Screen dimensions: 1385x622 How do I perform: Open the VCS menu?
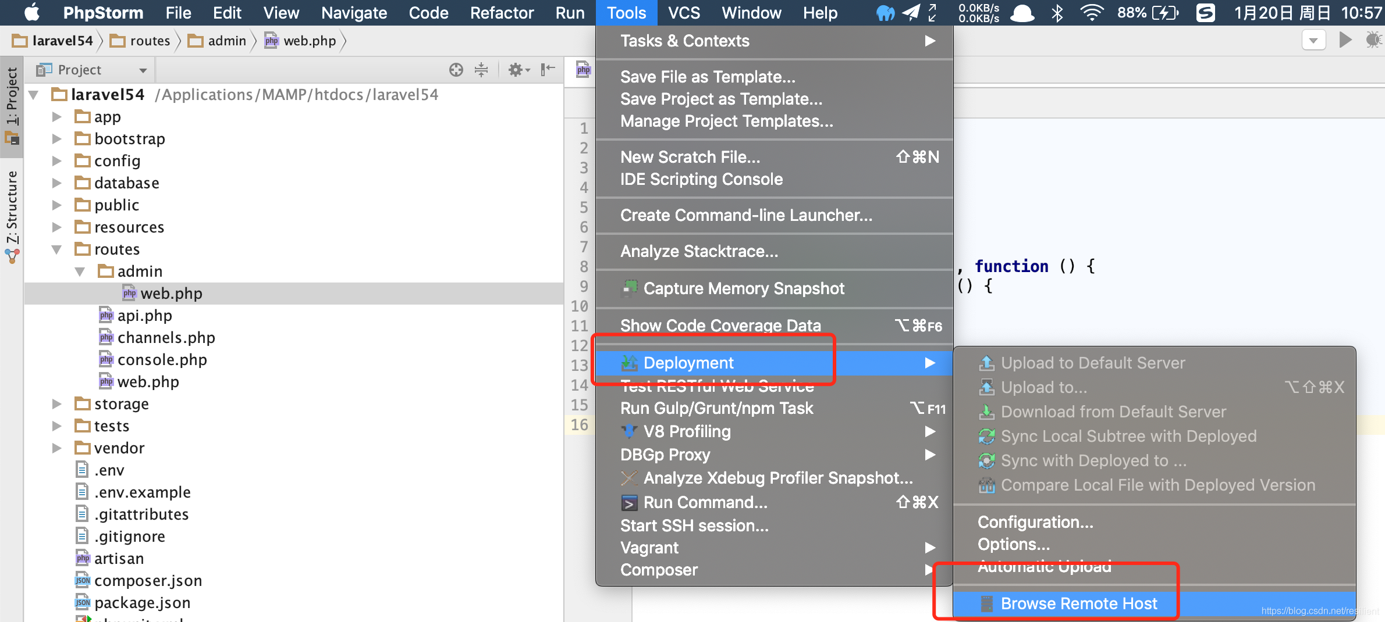pyautogui.click(x=684, y=12)
